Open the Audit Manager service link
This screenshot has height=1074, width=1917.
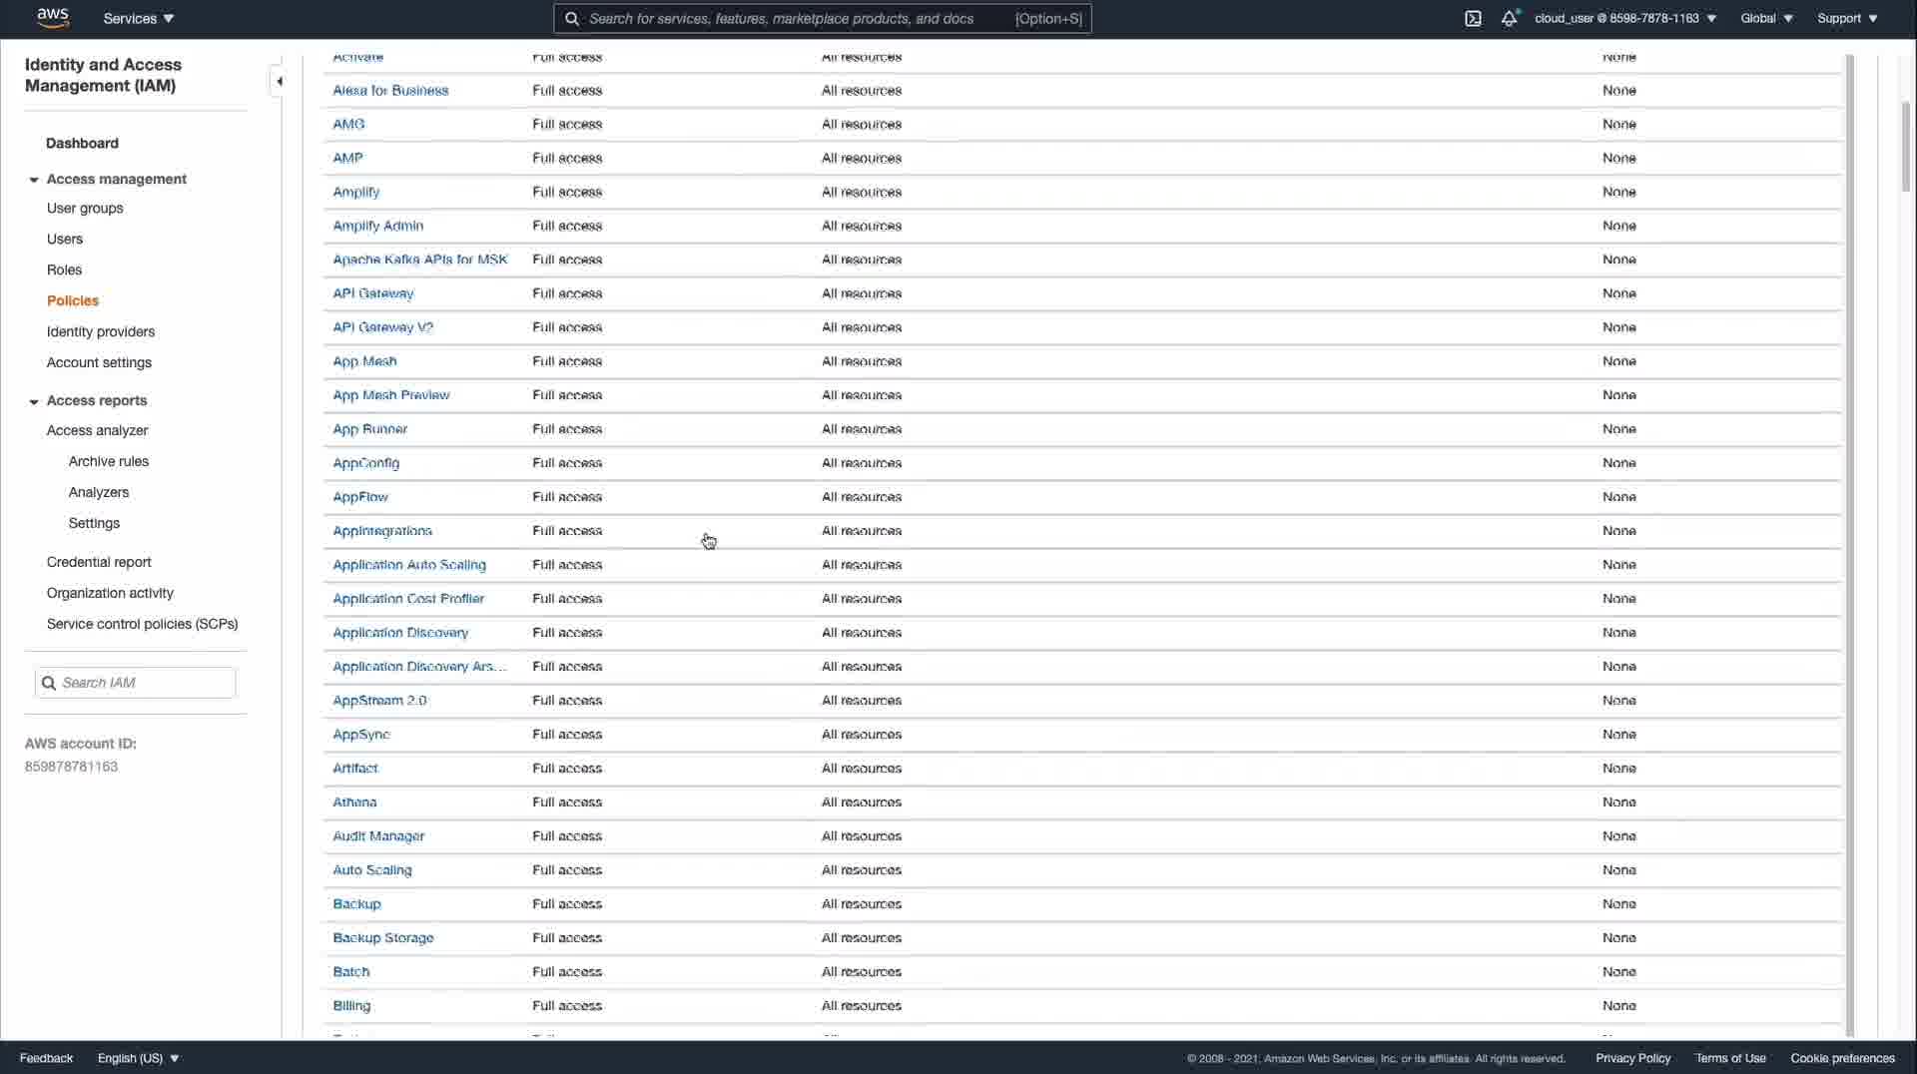(x=378, y=836)
